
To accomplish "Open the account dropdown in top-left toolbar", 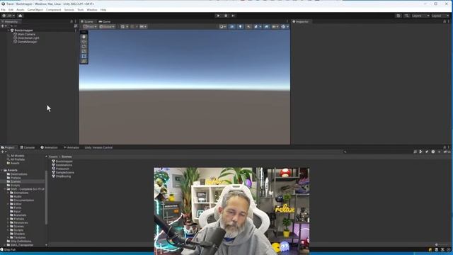I will [8, 16].
